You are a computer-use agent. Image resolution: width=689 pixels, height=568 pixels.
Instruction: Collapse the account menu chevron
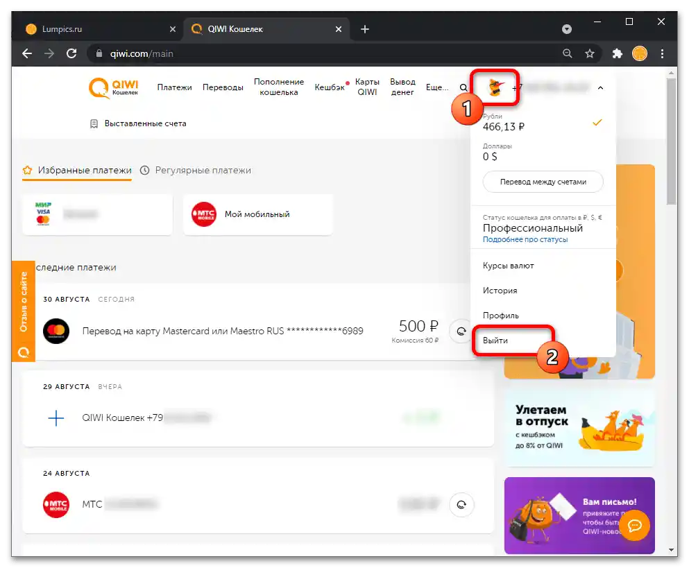[600, 88]
